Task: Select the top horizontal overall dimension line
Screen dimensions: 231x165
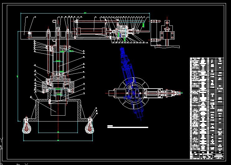Action: 85,13
